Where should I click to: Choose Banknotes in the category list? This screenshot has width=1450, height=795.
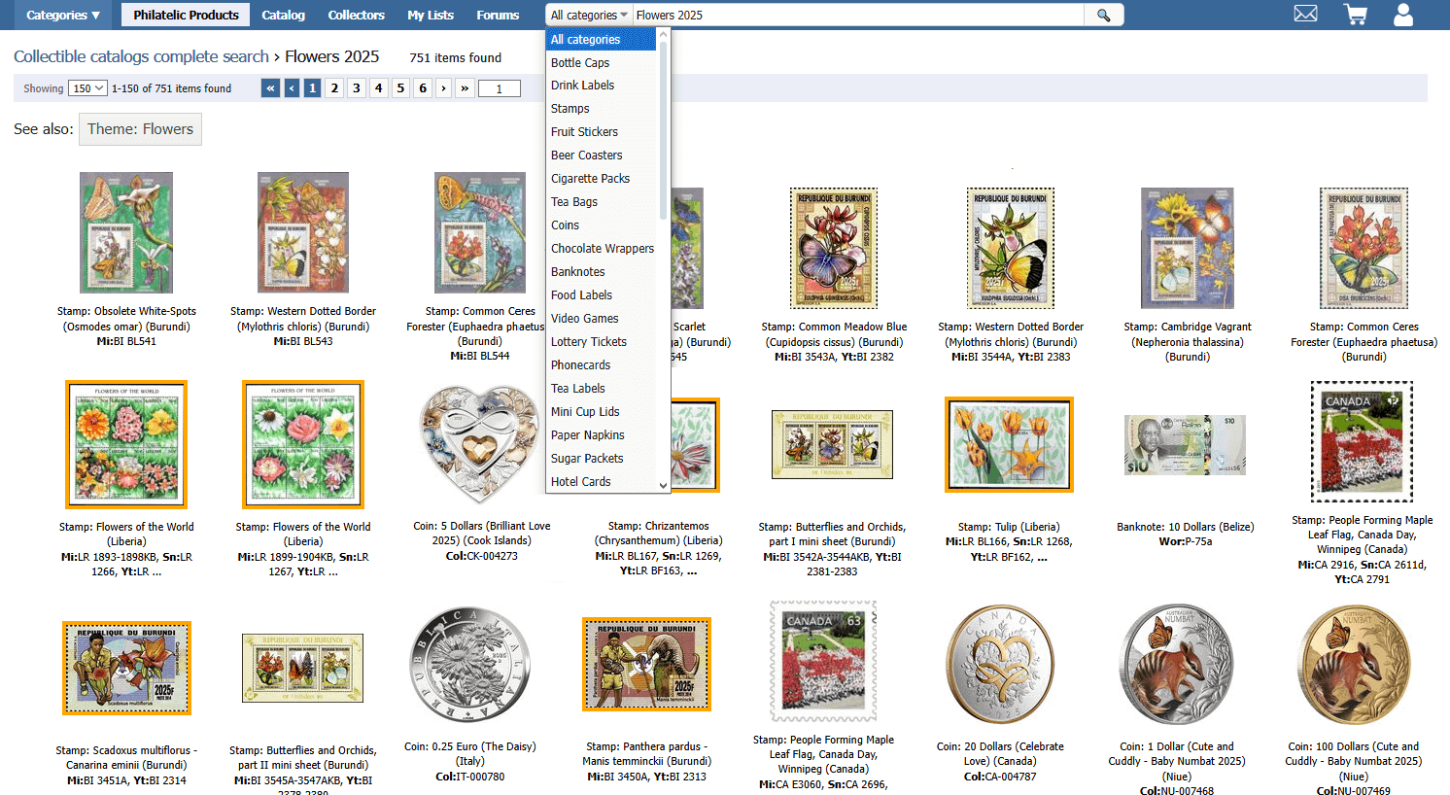pos(578,272)
